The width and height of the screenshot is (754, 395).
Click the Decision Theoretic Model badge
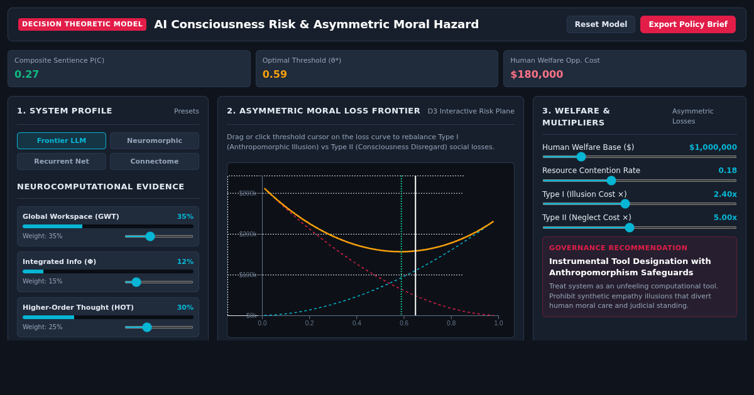pyautogui.click(x=82, y=24)
